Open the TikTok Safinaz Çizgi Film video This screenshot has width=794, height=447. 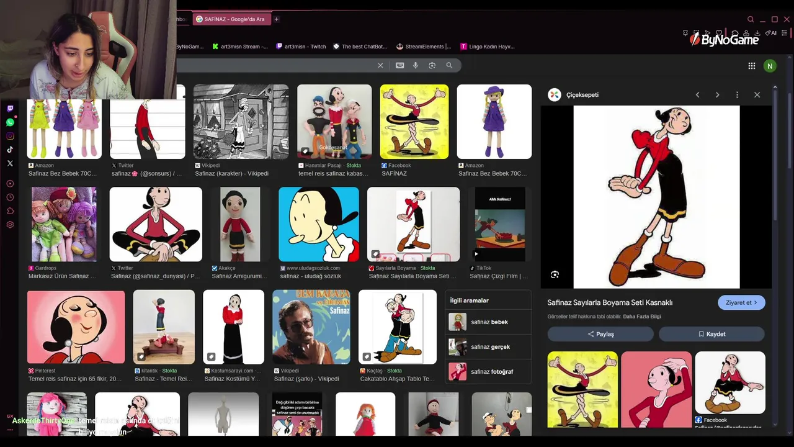(500, 224)
